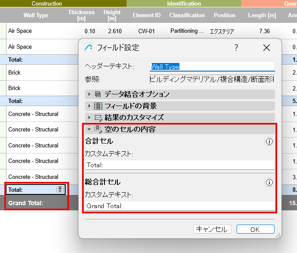The height and width of the screenshot is (253, 297).
Task: Click the 合計セル custom text field
Action: (x=180, y=165)
